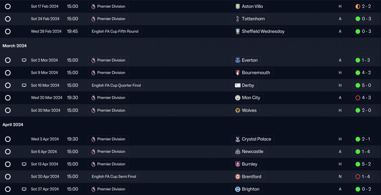Screen dimensions: 381x195
Task: Click the Tottenham club crest icon
Action: tap(238, 19)
